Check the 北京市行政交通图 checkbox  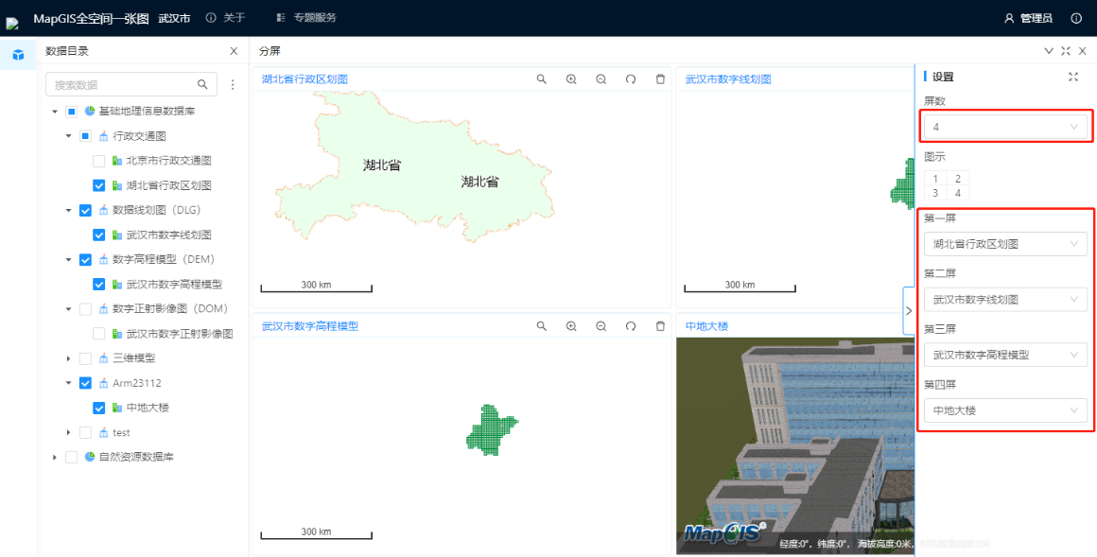click(98, 161)
